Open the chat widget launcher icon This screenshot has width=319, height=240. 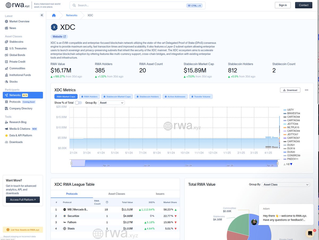pyautogui.click(x=310, y=233)
